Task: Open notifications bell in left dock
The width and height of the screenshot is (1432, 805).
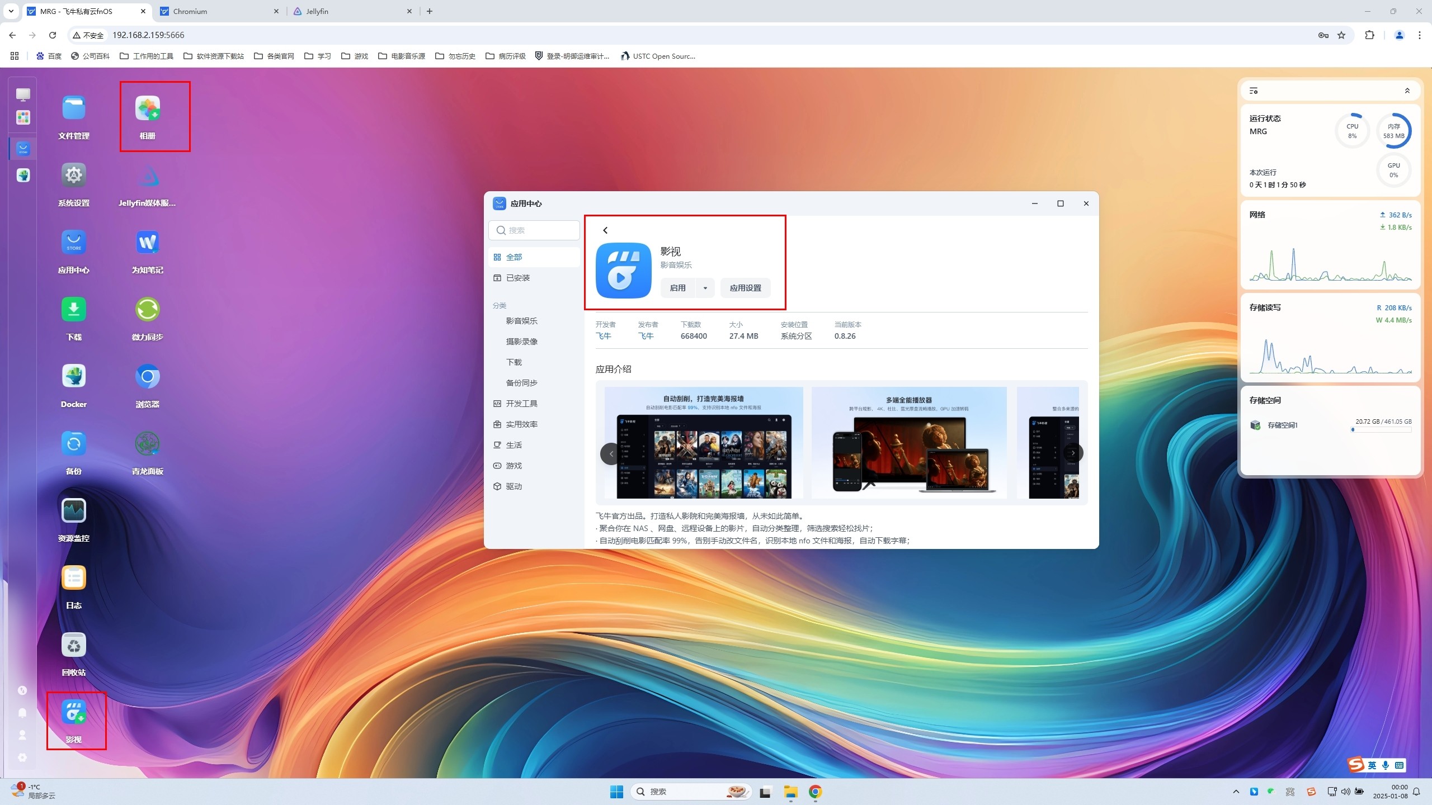Action: pos(22,713)
